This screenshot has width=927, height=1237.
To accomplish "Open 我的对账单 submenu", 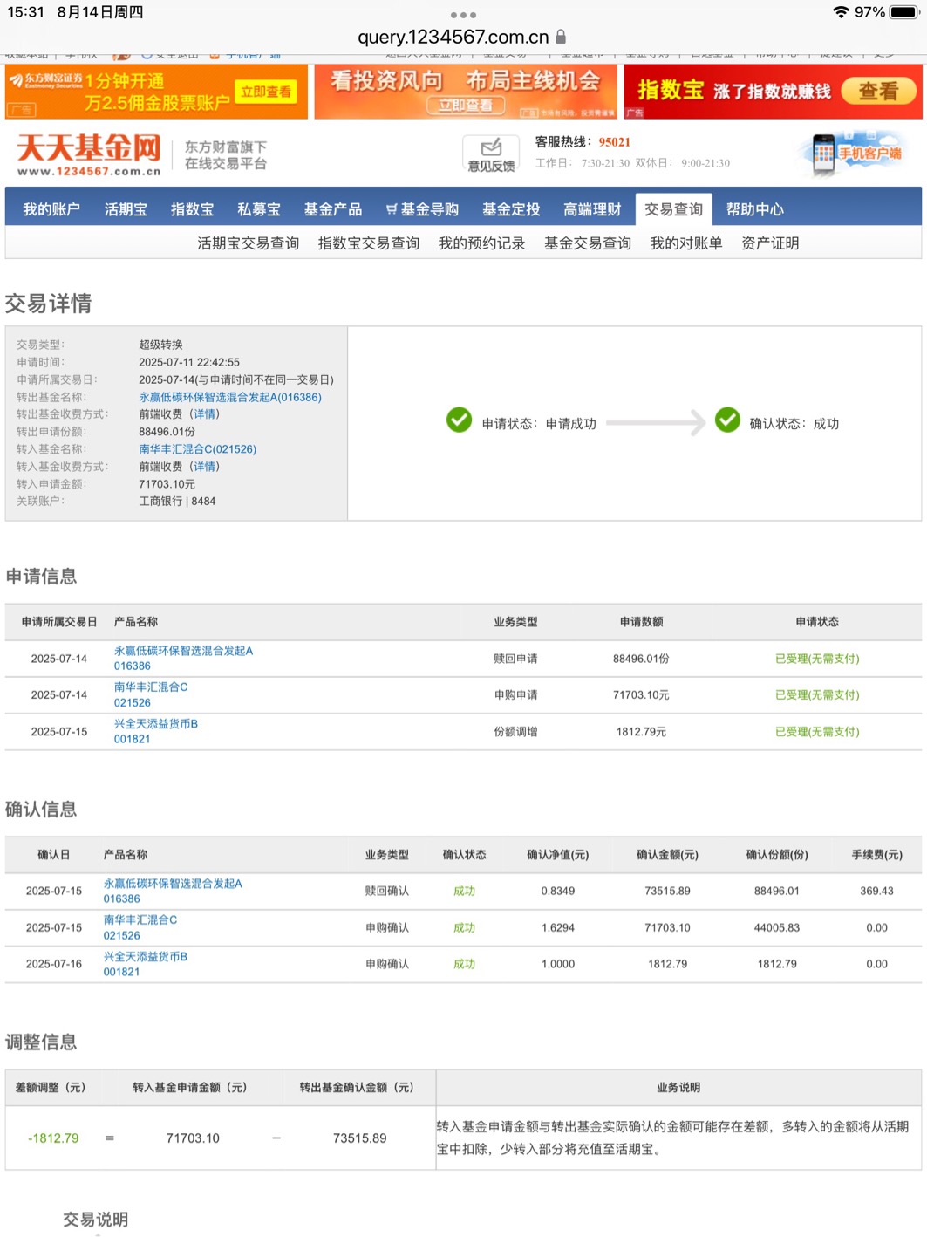I will (x=686, y=243).
